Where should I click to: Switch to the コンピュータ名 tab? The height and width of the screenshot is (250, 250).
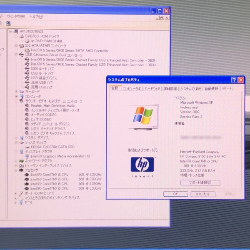(132, 89)
